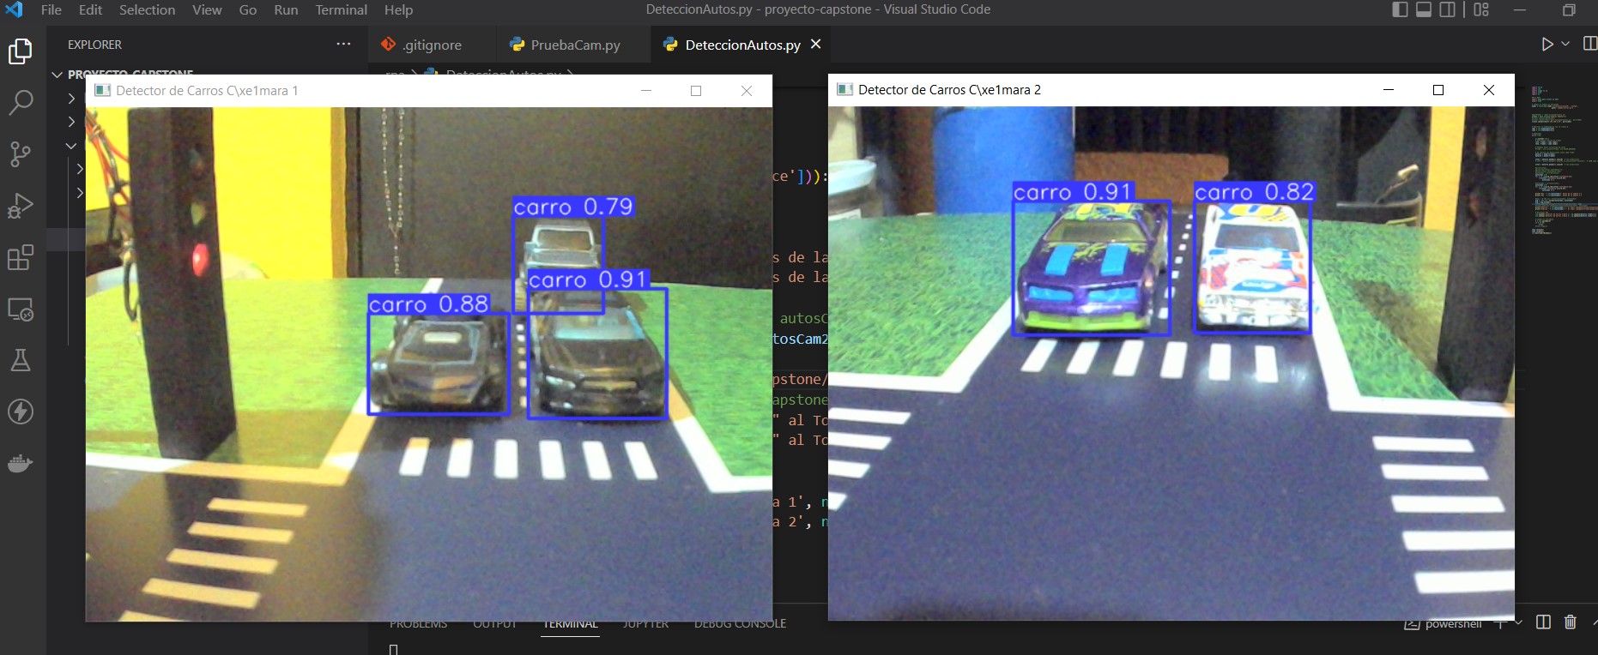Open the run options dropdown arrow
Viewport: 1598px width, 655px height.
(1565, 45)
